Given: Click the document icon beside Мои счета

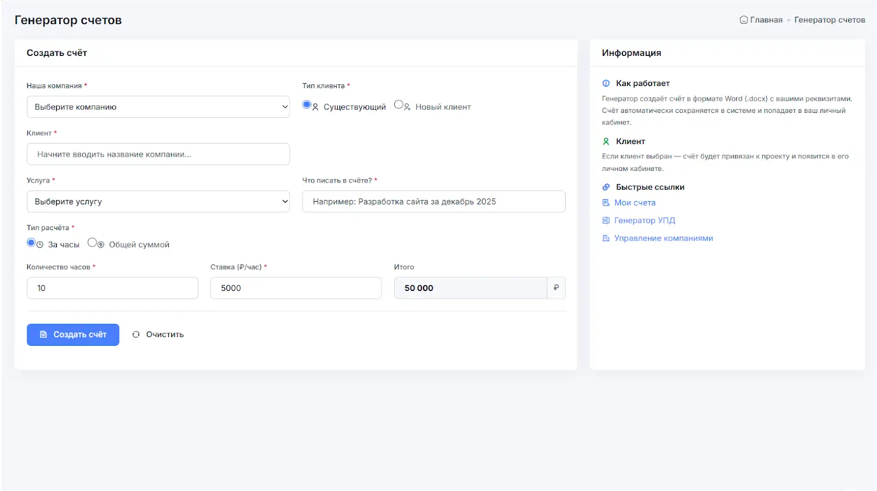Looking at the screenshot, I should tap(606, 203).
